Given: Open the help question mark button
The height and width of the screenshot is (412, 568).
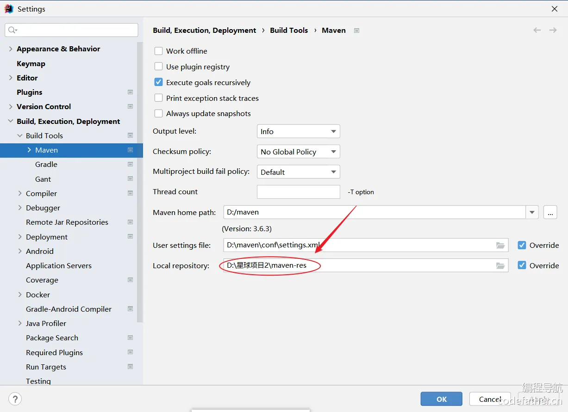Looking at the screenshot, I should 15,399.
